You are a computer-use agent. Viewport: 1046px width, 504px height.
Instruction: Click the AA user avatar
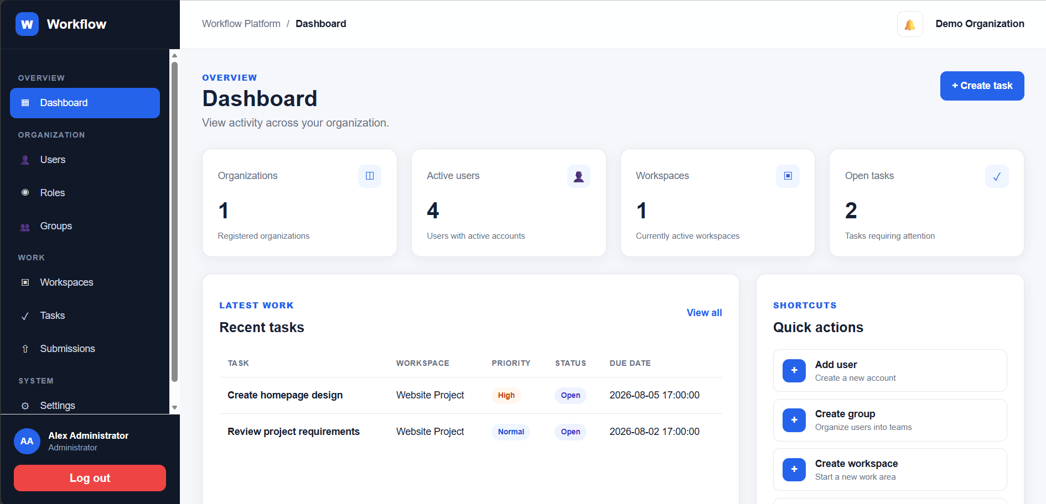coord(27,442)
